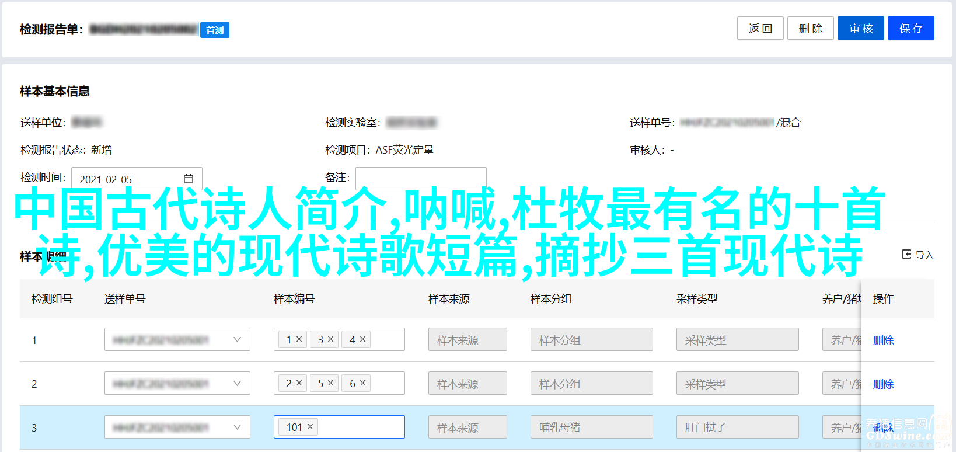Click the 返回 button
The width and height of the screenshot is (956, 452).
point(760,28)
